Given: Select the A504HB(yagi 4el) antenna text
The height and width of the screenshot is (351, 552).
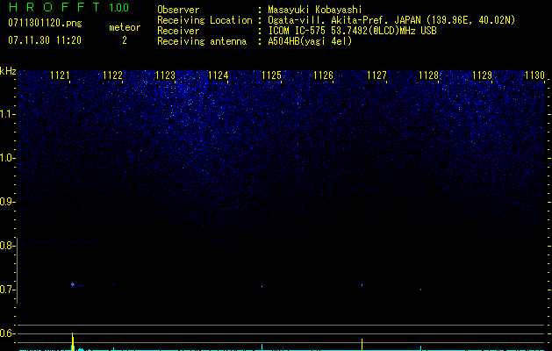Looking at the screenshot, I should pyautogui.click(x=310, y=41).
